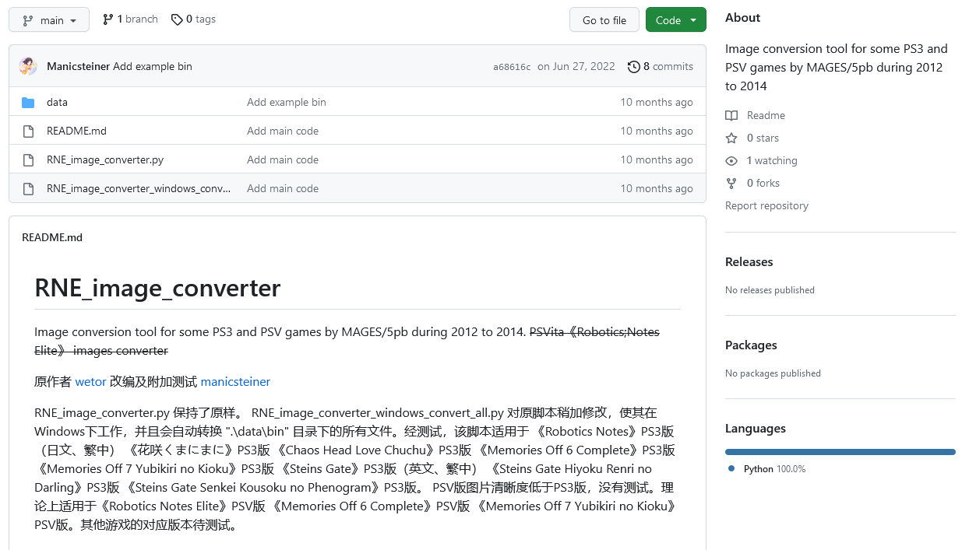Click the Manicsteiner avatar image
This screenshot has height=550, width=969.
[x=28, y=66]
